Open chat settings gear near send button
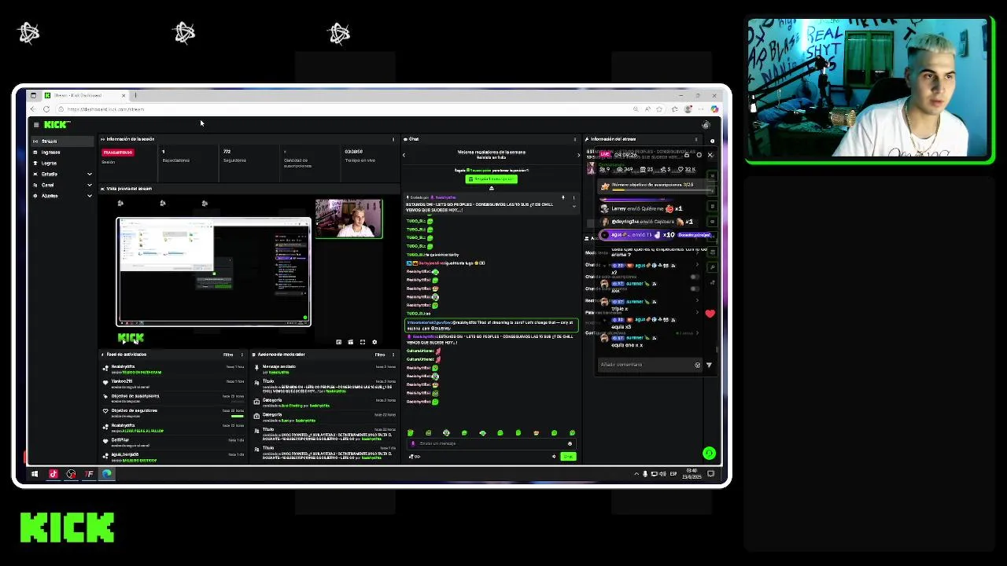This screenshot has height=566, width=1007. click(554, 456)
